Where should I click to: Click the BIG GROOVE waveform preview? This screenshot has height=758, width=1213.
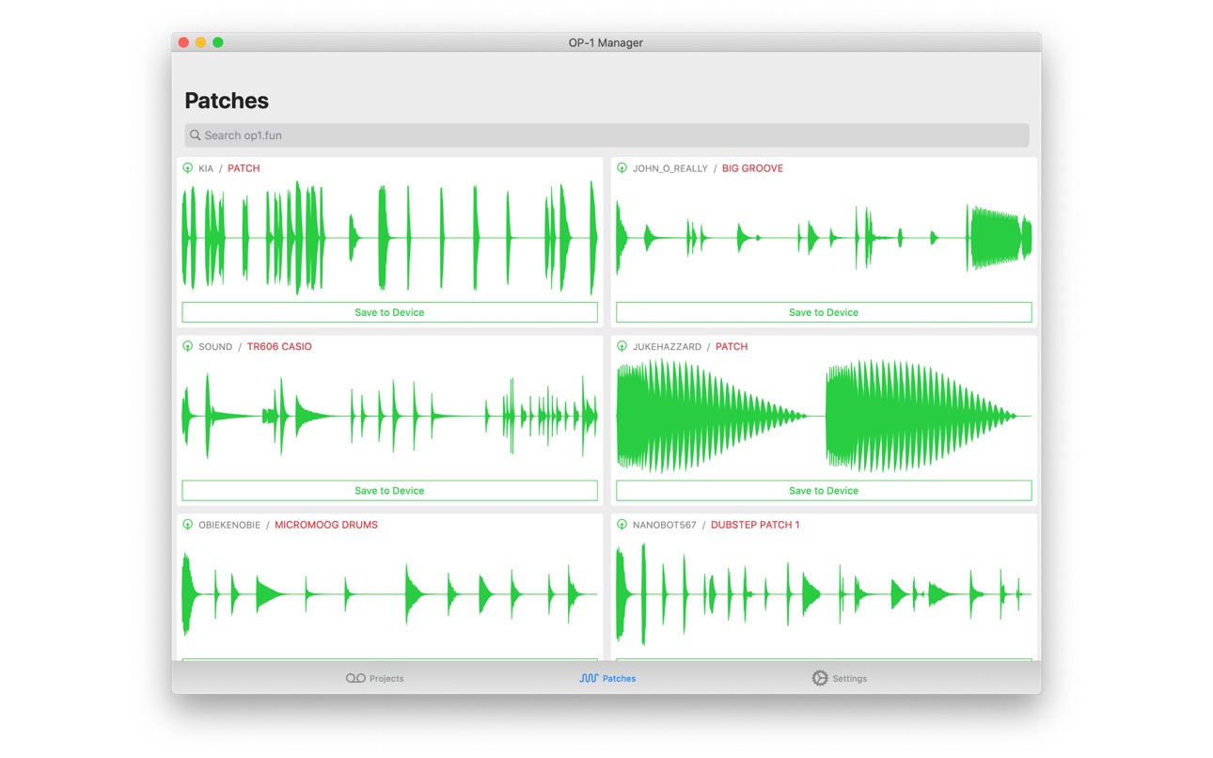tap(824, 238)
